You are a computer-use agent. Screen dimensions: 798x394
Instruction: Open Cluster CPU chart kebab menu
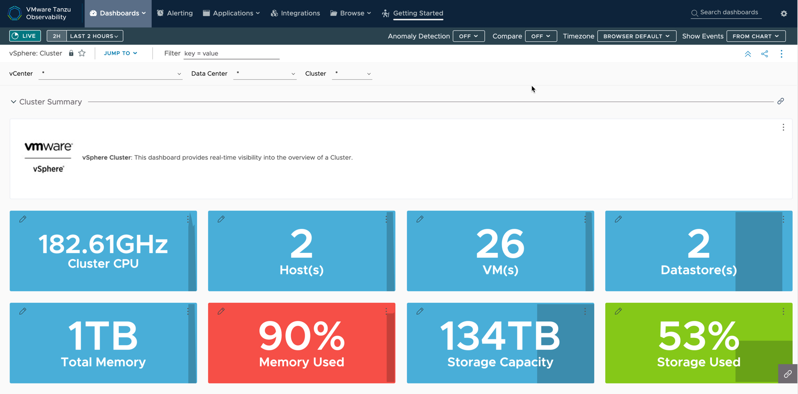pos(188,219)
